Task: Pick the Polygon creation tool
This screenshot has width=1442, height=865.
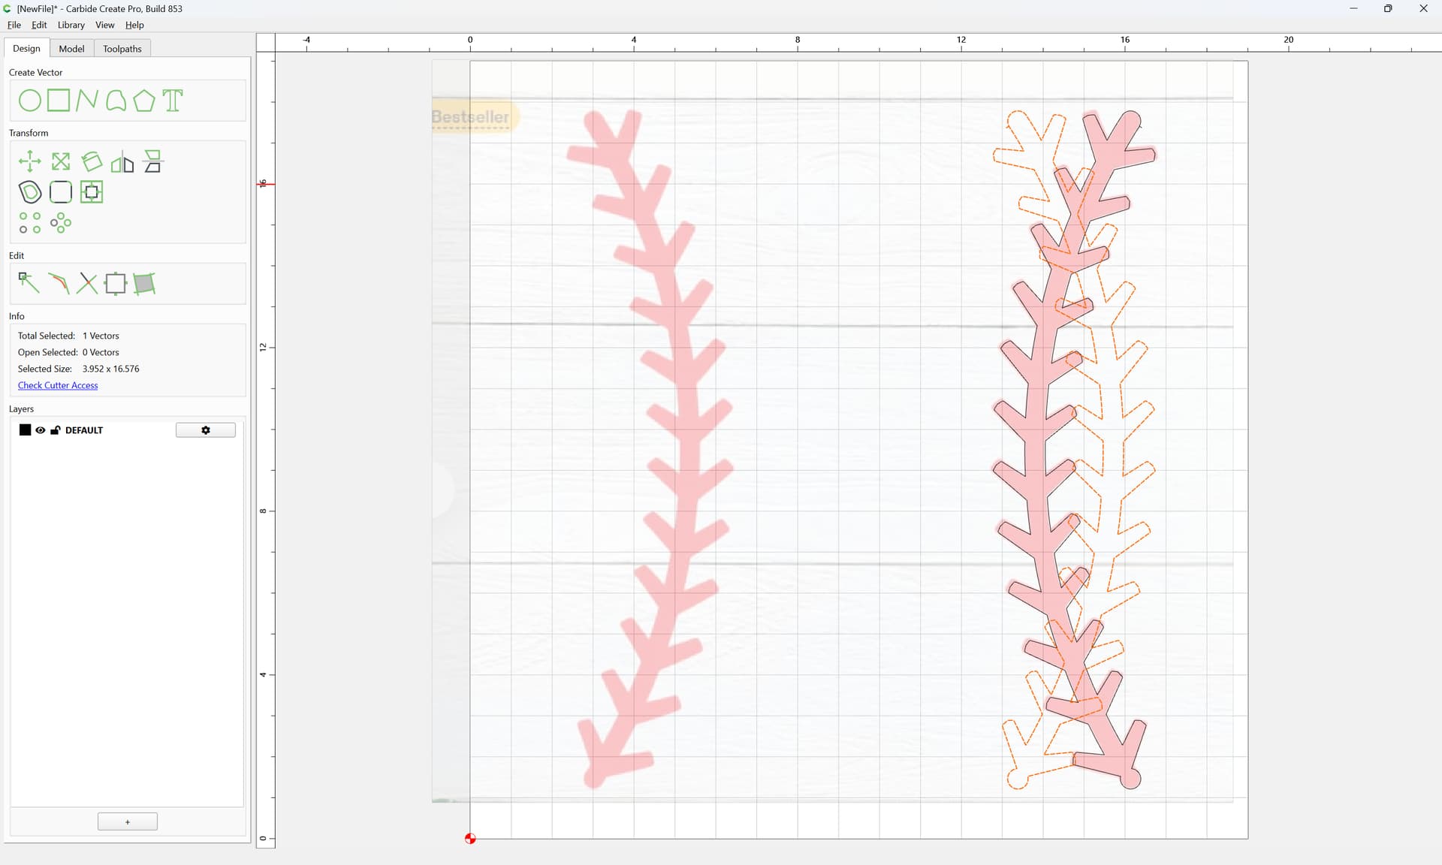Action: pos(144,101)
